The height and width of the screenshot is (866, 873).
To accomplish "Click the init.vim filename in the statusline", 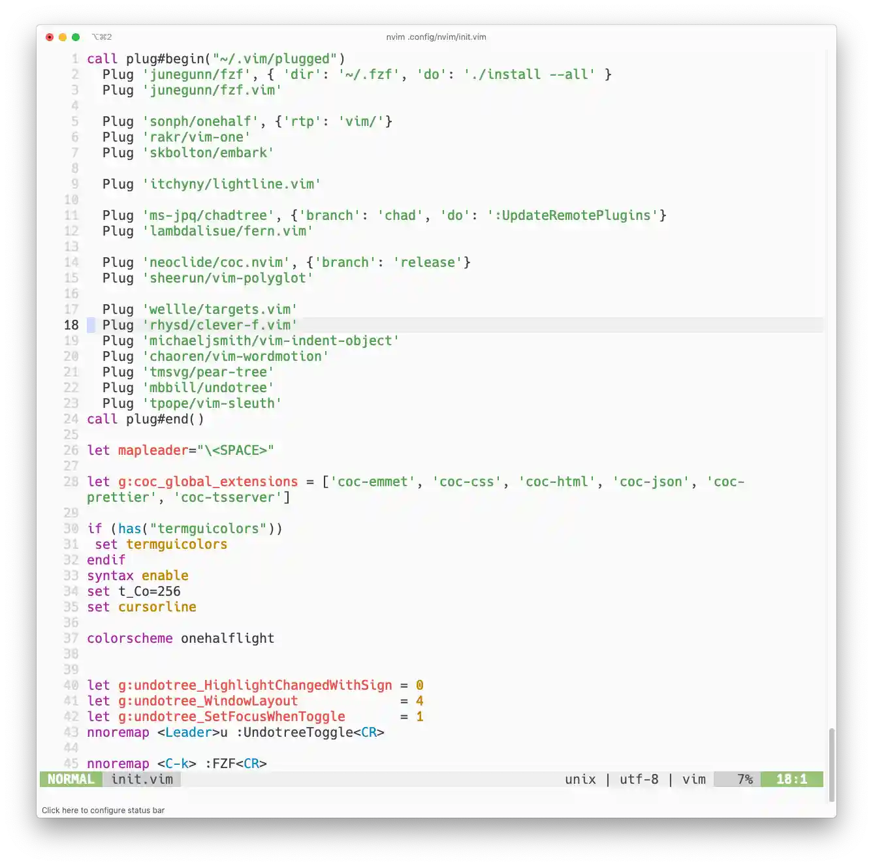I will point(142,779).
